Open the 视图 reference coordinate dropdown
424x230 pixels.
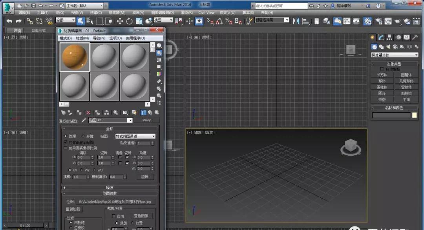(x=163, y=20)
